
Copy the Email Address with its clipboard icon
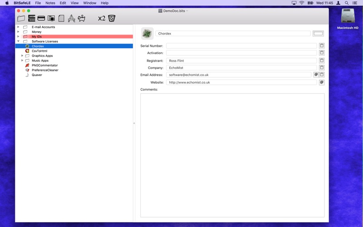(x=322, y=74)
